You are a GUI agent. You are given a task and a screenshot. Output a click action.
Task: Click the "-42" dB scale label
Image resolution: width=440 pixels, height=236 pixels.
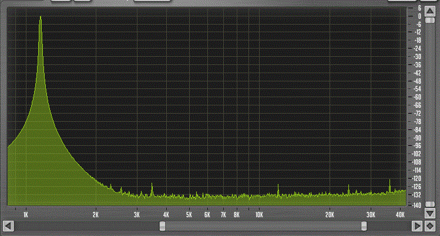(x=418, y=73)
